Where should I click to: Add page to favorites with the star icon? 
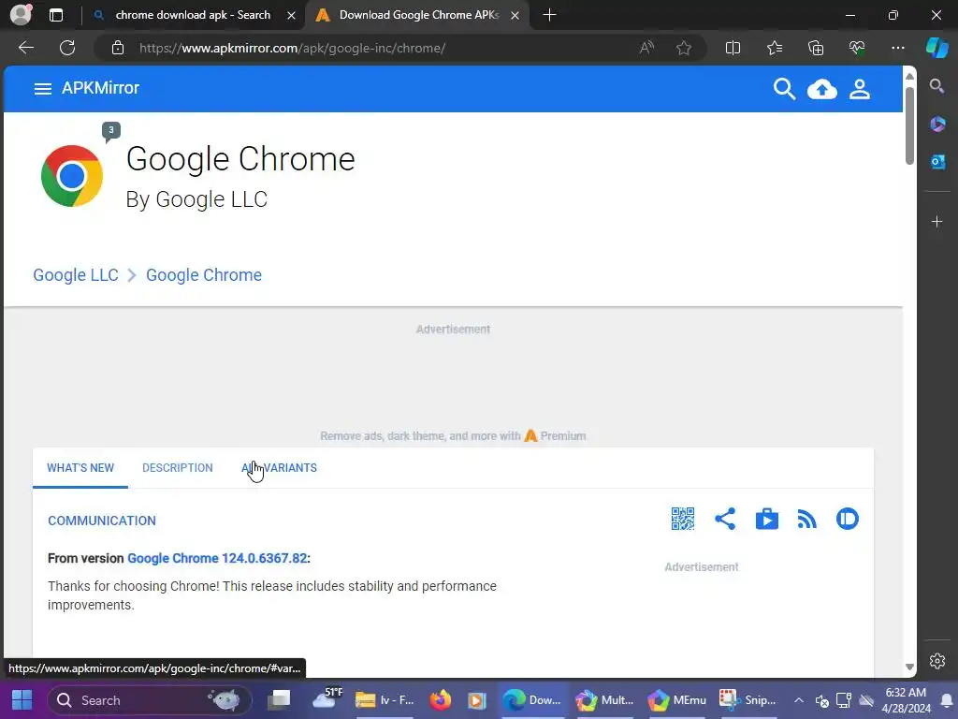[x=684, y=48]
